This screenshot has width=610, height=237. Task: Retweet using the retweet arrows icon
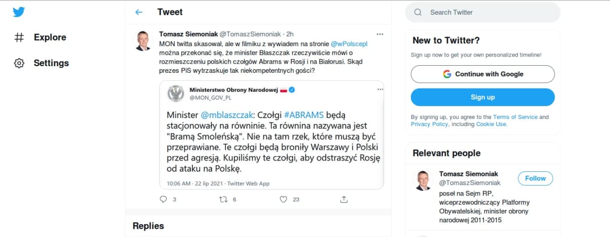point(223,199)
